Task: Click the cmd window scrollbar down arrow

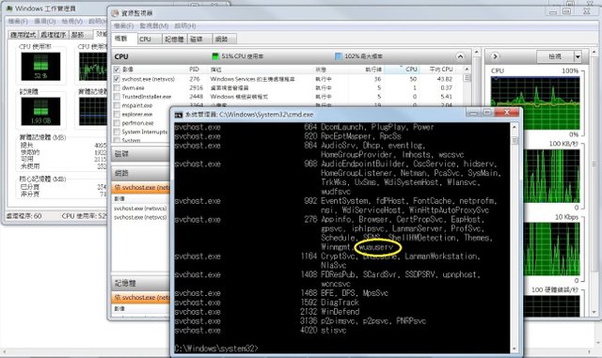Action: [515, 349]
